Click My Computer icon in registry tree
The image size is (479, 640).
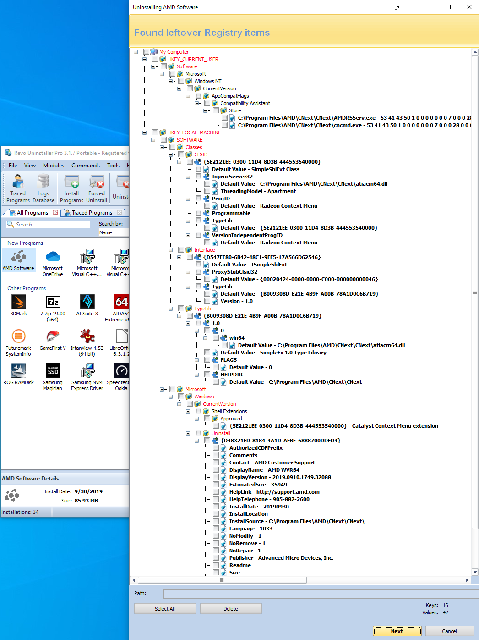[x=154, y=52]
